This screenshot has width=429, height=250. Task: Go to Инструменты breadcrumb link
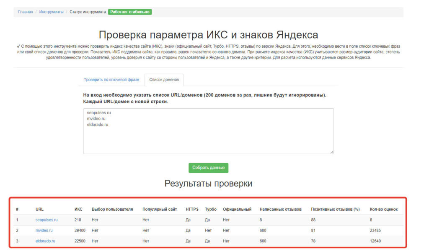(51, 12)
